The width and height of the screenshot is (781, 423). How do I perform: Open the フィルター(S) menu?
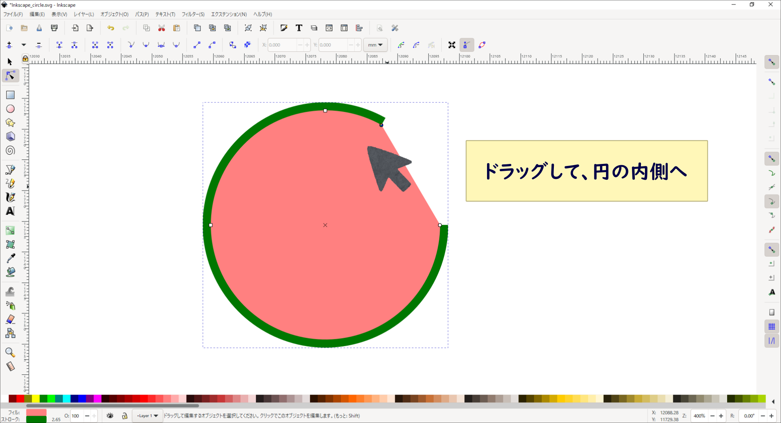click(192, 14)
